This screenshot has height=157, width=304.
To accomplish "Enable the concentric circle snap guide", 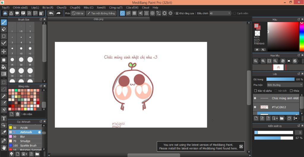I will coord(152,13).
